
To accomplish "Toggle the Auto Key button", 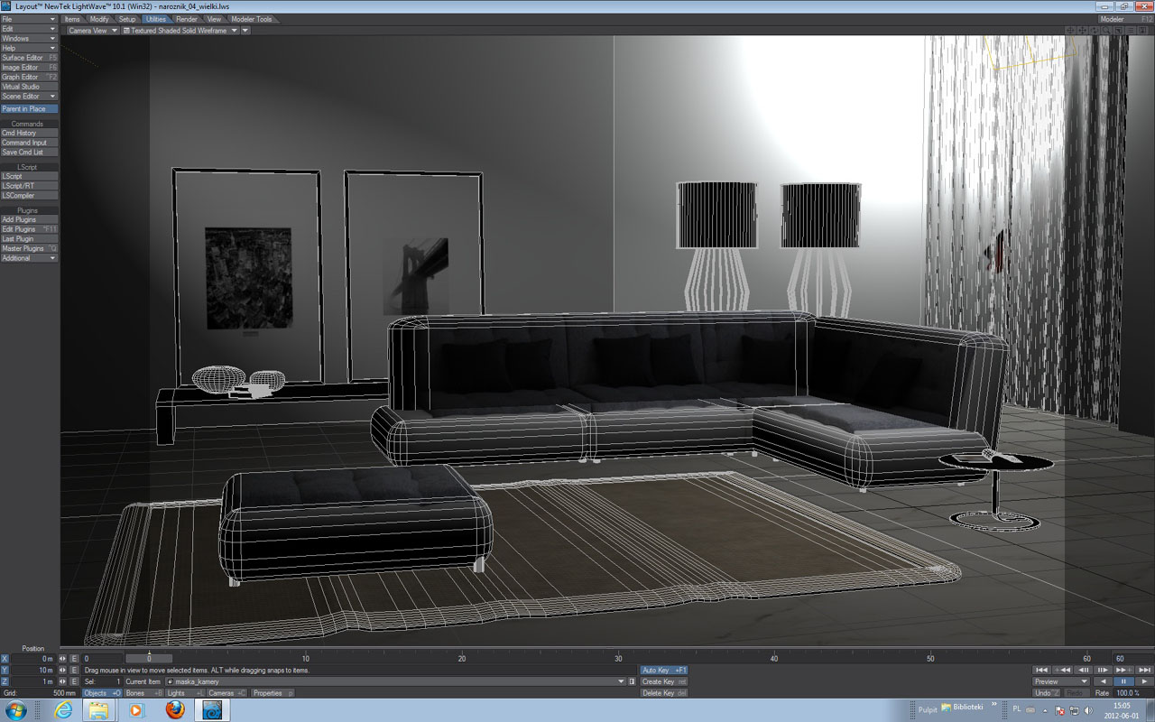I will point(663,671).
